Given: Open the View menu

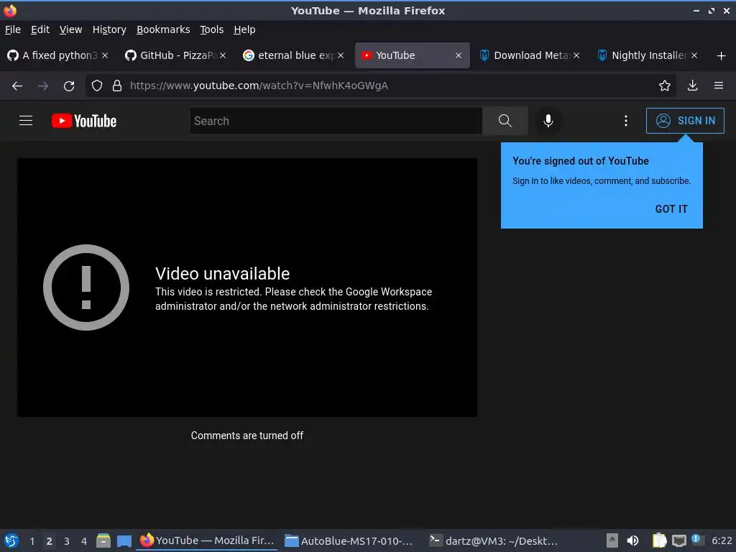Looking at the screenshot, I should click(x=70, y=29).
